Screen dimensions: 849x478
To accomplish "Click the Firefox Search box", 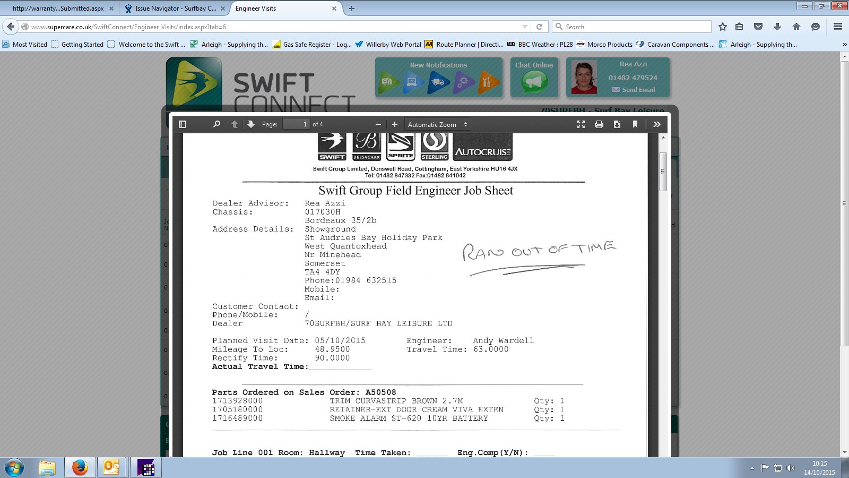I will click(631, 27).
